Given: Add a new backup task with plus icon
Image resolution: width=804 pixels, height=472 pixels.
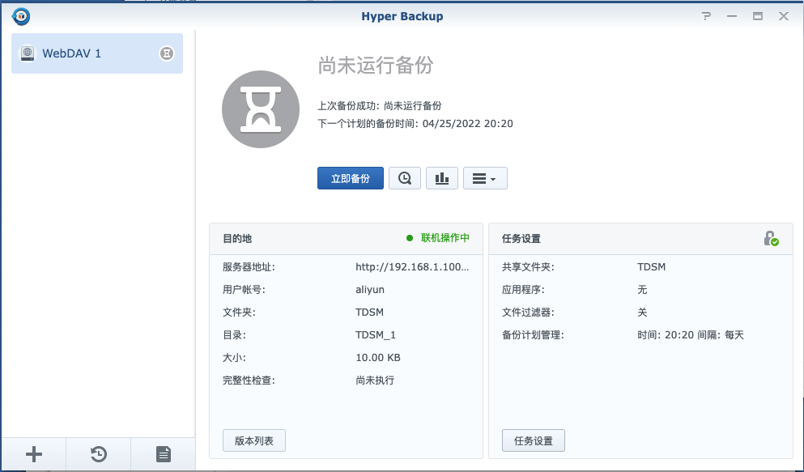Looking at the screenshot, I should click(34, 454).
